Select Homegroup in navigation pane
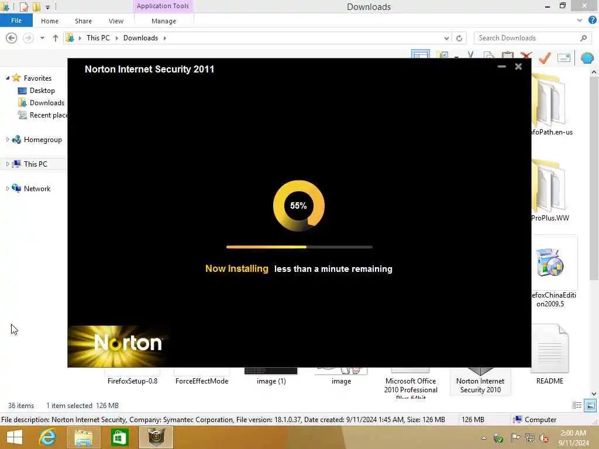 click(x=42, y=139)
